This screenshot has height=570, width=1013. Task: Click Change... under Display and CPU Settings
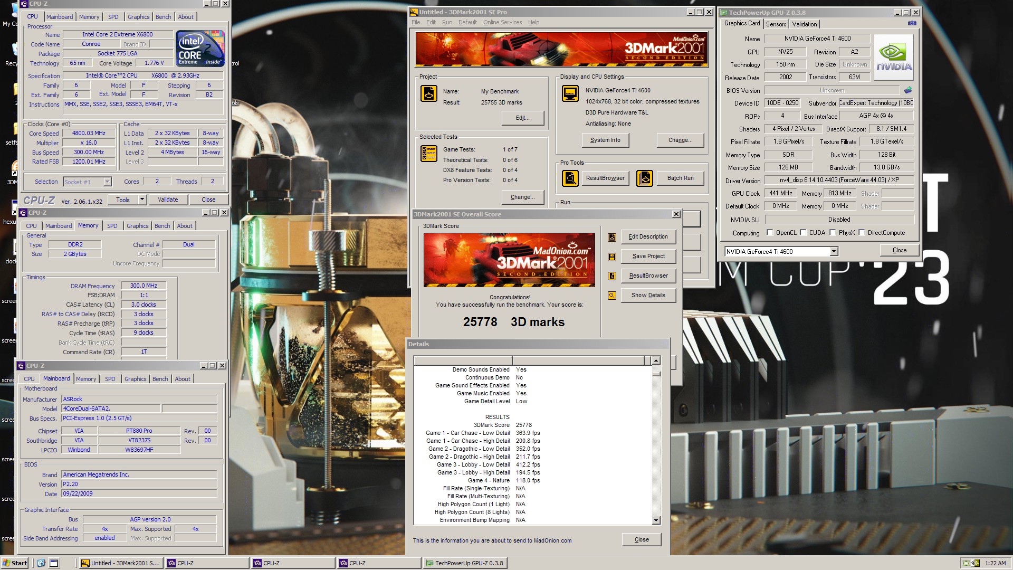pos(680,140)
